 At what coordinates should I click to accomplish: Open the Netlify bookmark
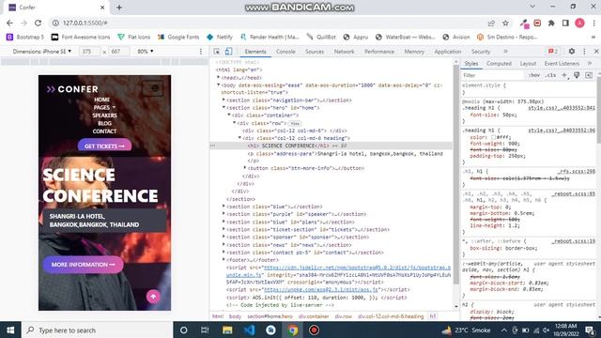220,38
